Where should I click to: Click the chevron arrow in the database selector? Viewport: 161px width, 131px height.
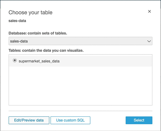(149, 41)
